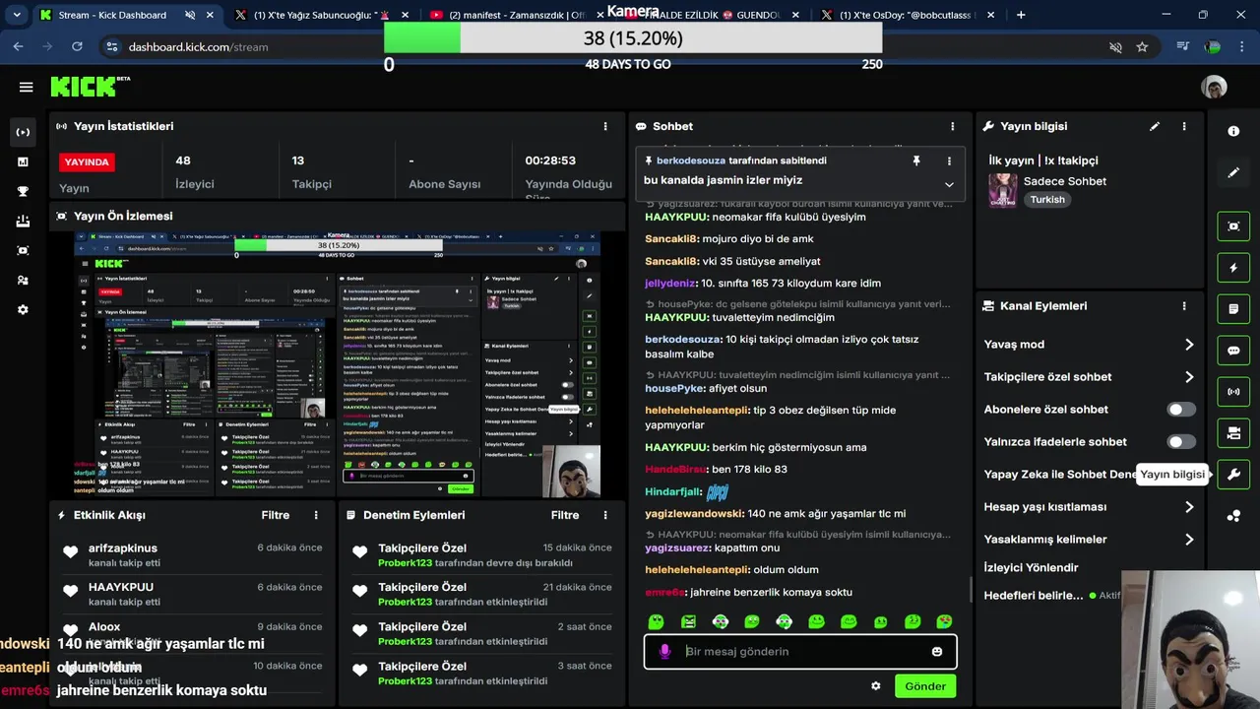
Task: Toggle Yalnızca ifadelerle sohbet switch
Action: pyautogui.click(x=1181, y=441)
